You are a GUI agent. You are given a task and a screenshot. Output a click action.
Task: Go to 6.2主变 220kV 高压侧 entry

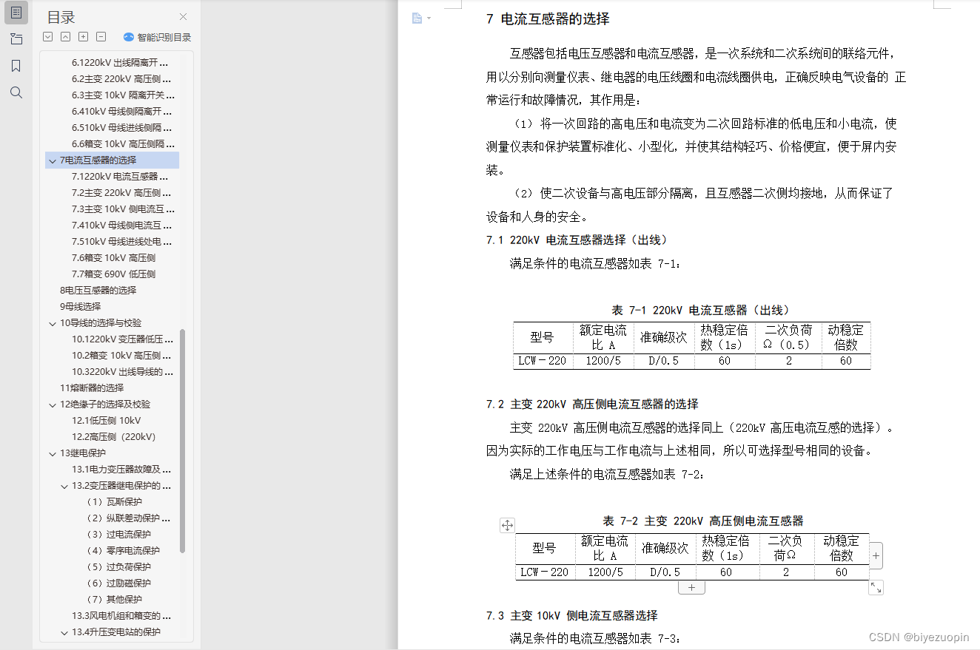pos(121,79)
